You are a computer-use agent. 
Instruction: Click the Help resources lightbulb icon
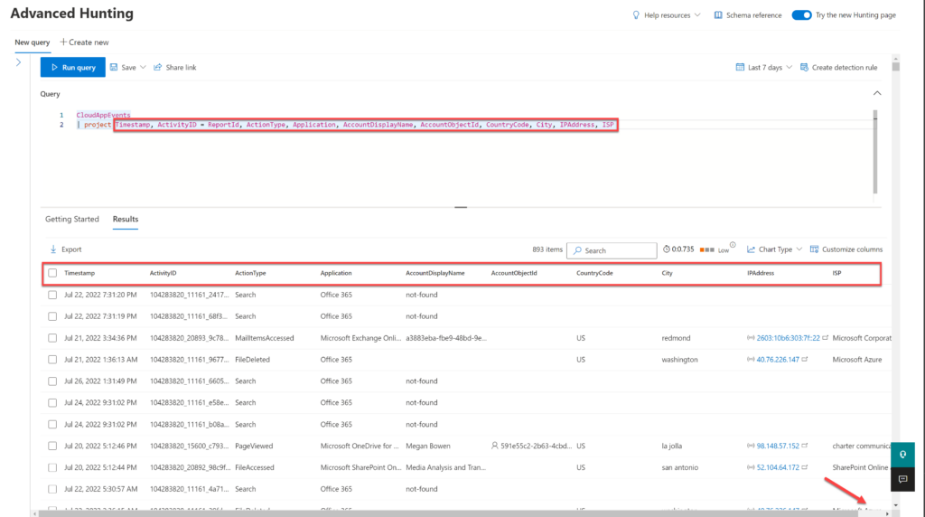pos(636,15)
